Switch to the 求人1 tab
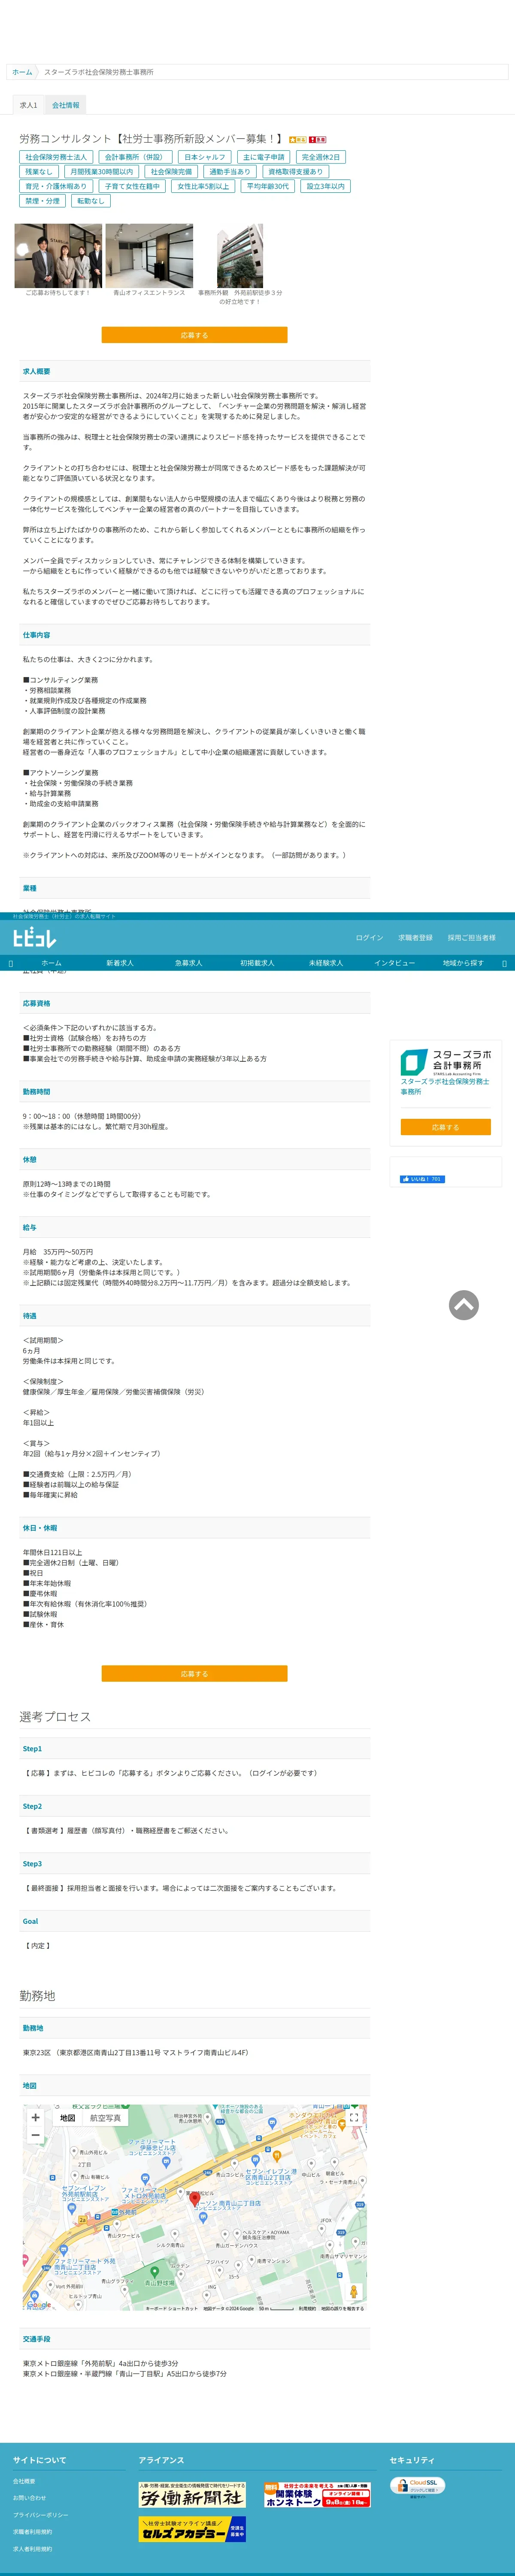Screen dimensions: 515x2576 tap(29, 105)
